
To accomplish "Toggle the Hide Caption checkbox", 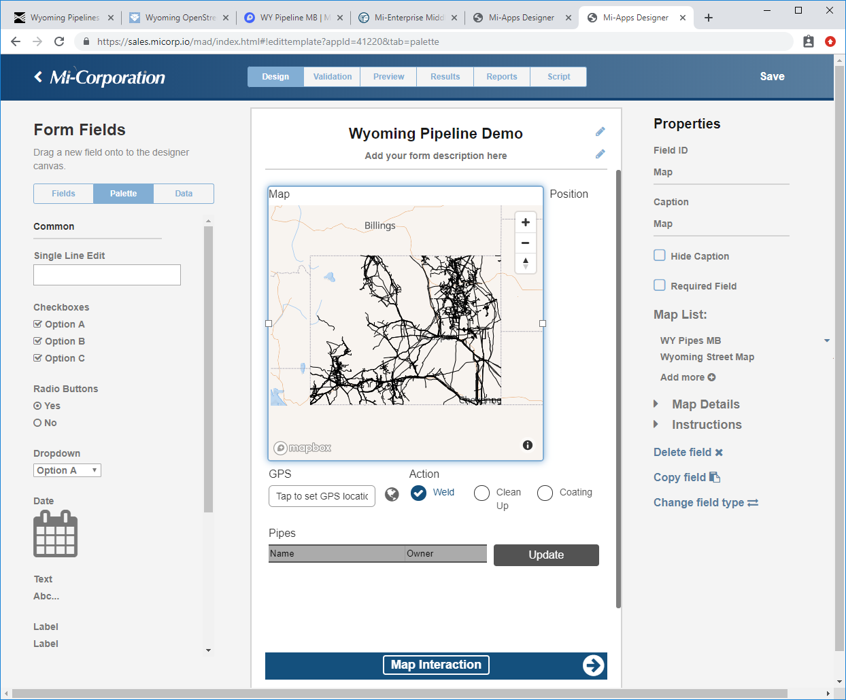I will pyautogui.click(x=660, y=256).
